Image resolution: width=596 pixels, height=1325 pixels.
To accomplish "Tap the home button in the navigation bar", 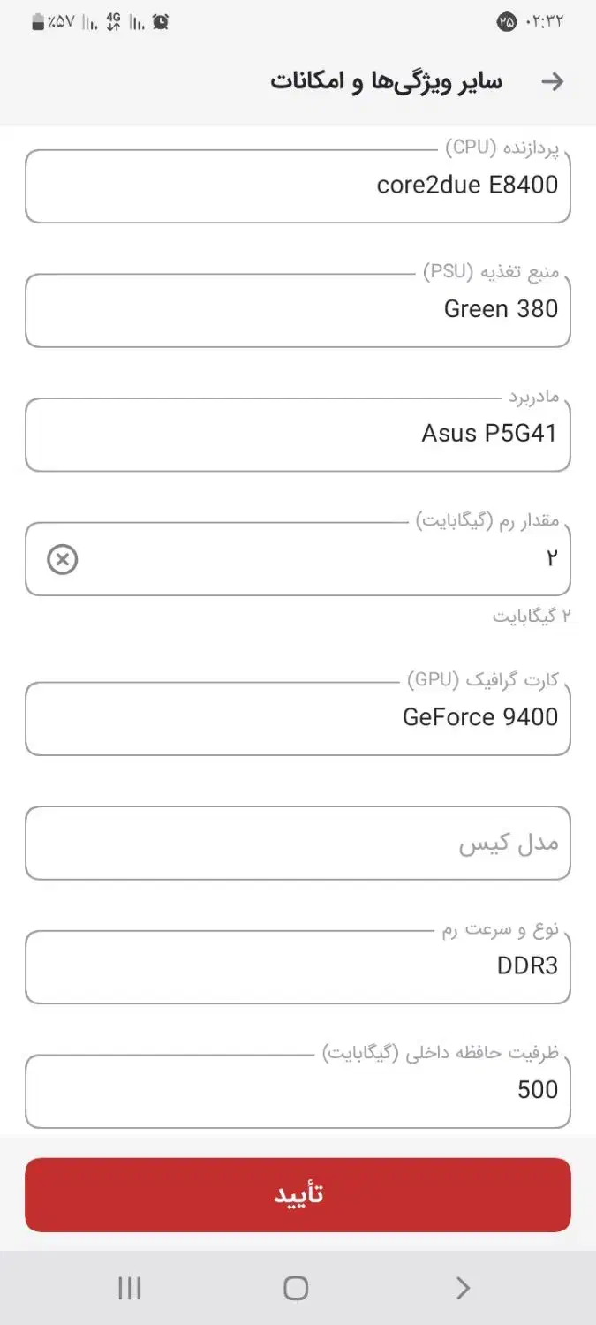I will tap(298, 1288).
